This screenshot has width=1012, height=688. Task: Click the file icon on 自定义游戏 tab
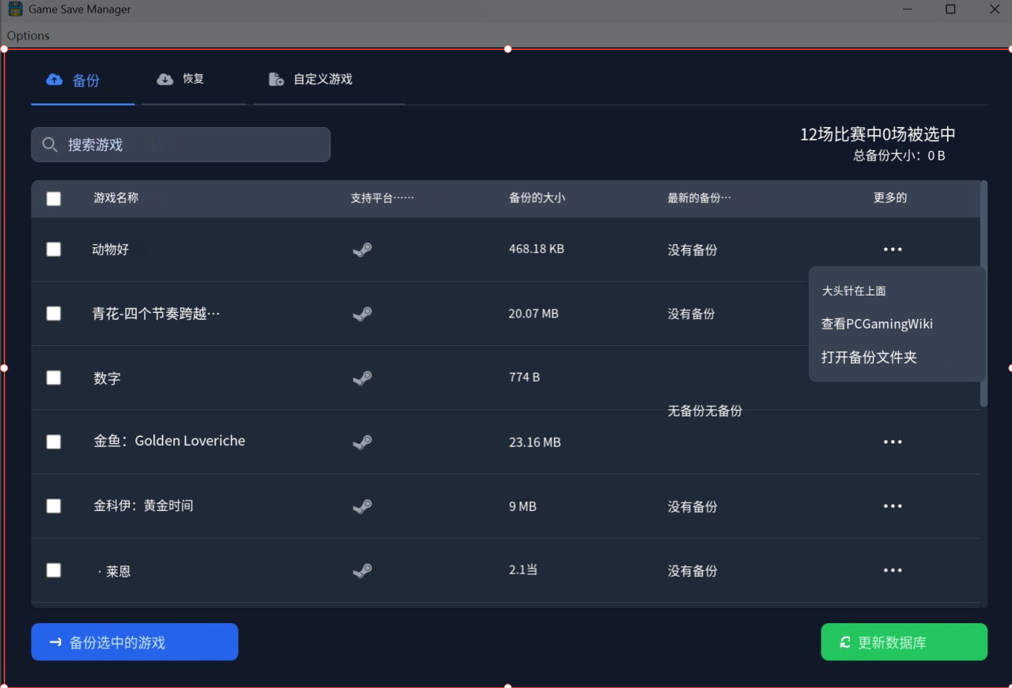click(276, 79)
